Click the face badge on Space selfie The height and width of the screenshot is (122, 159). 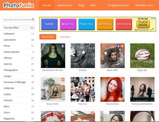click(119, 46)
